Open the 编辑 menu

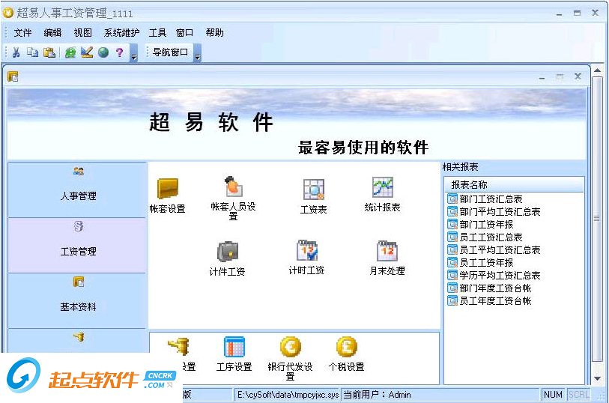click(52, 33)
